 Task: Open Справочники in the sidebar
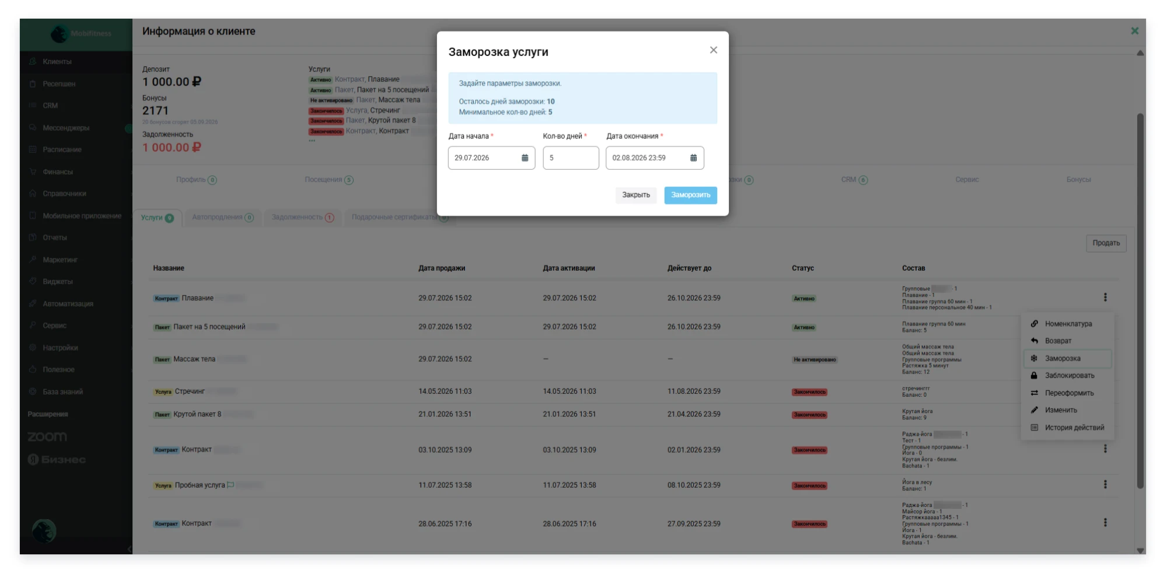[76, 194]
